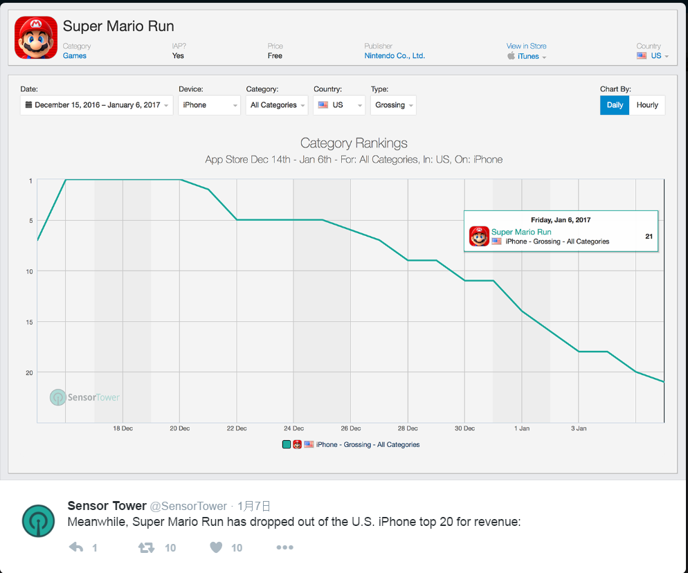Open the Device iPhone dropdown
This screenshot has height=573, width=688.
coord(209,105)
